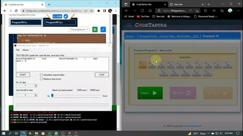This screenshot has width=243, height=136.
Task: Click the Auto Typer text input area
Action: point(62,64)
